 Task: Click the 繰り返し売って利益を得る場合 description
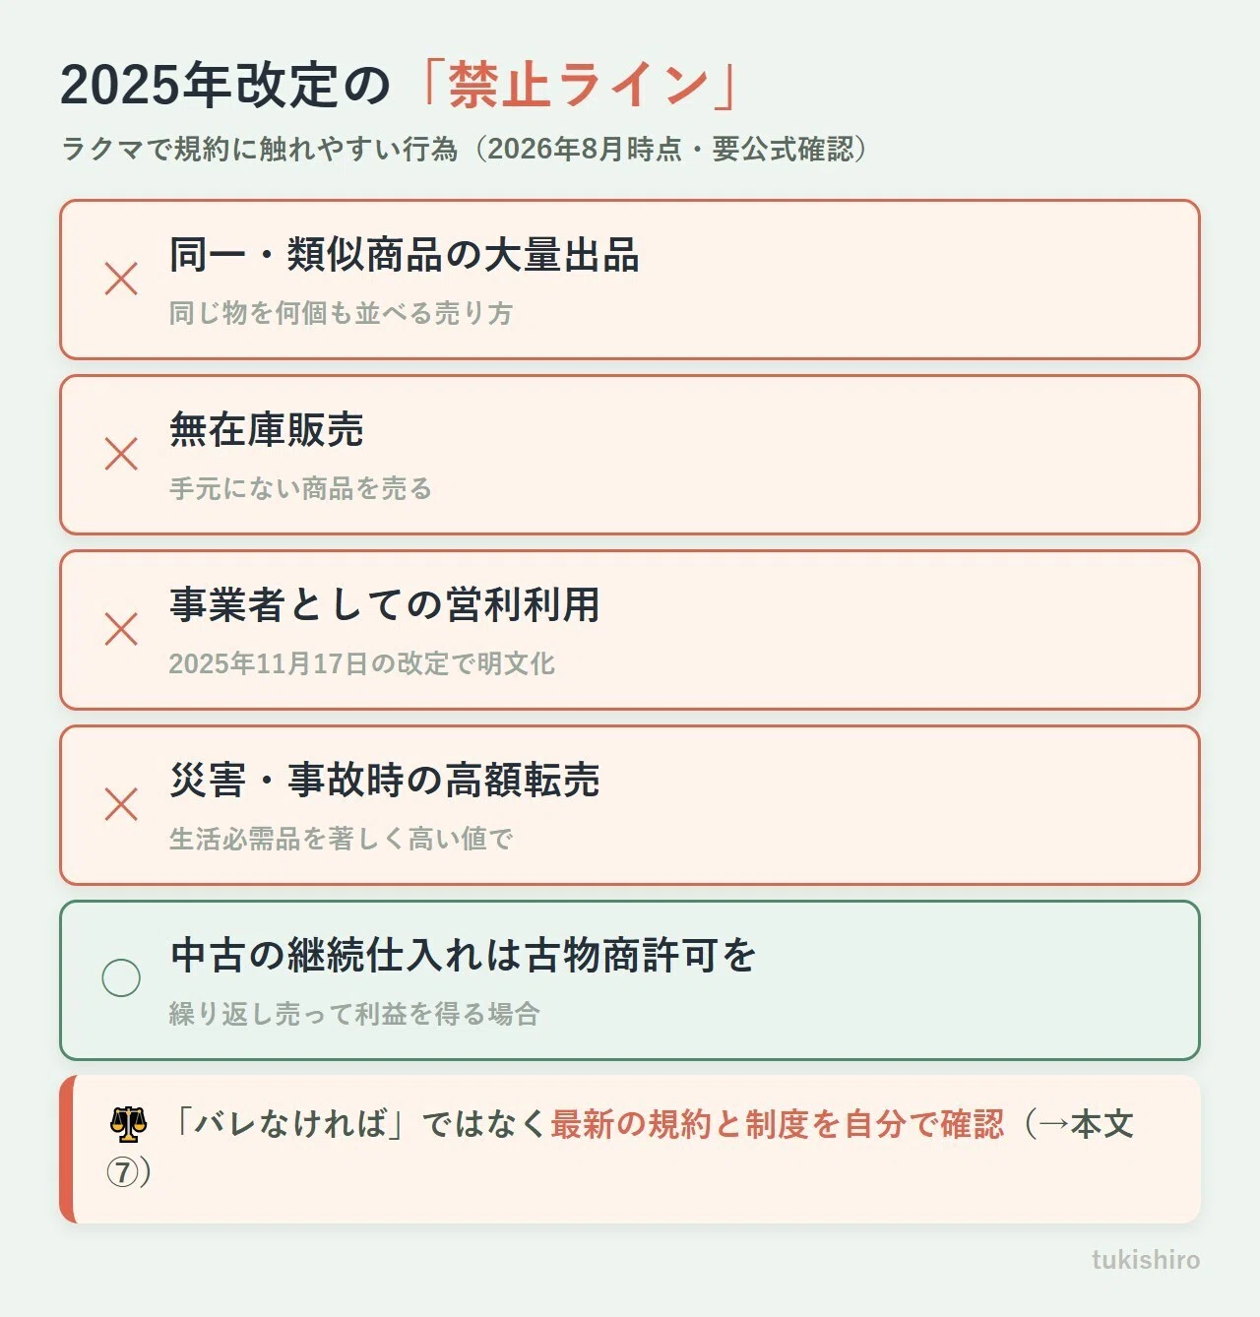coord(355,1014)
